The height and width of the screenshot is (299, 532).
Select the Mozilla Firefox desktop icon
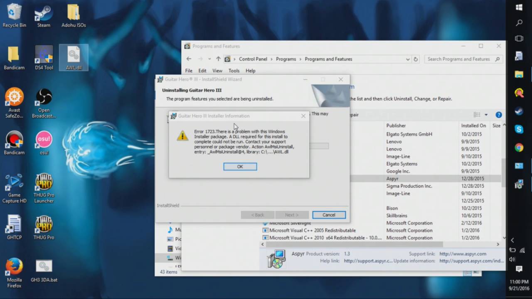coord(14,273)
